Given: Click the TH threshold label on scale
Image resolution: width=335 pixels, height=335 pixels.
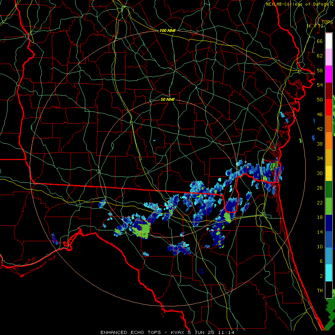Looking at the screenshot, I should [320, 291].
